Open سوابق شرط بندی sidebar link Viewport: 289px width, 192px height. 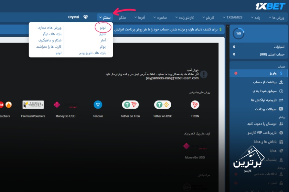[265, 91]
